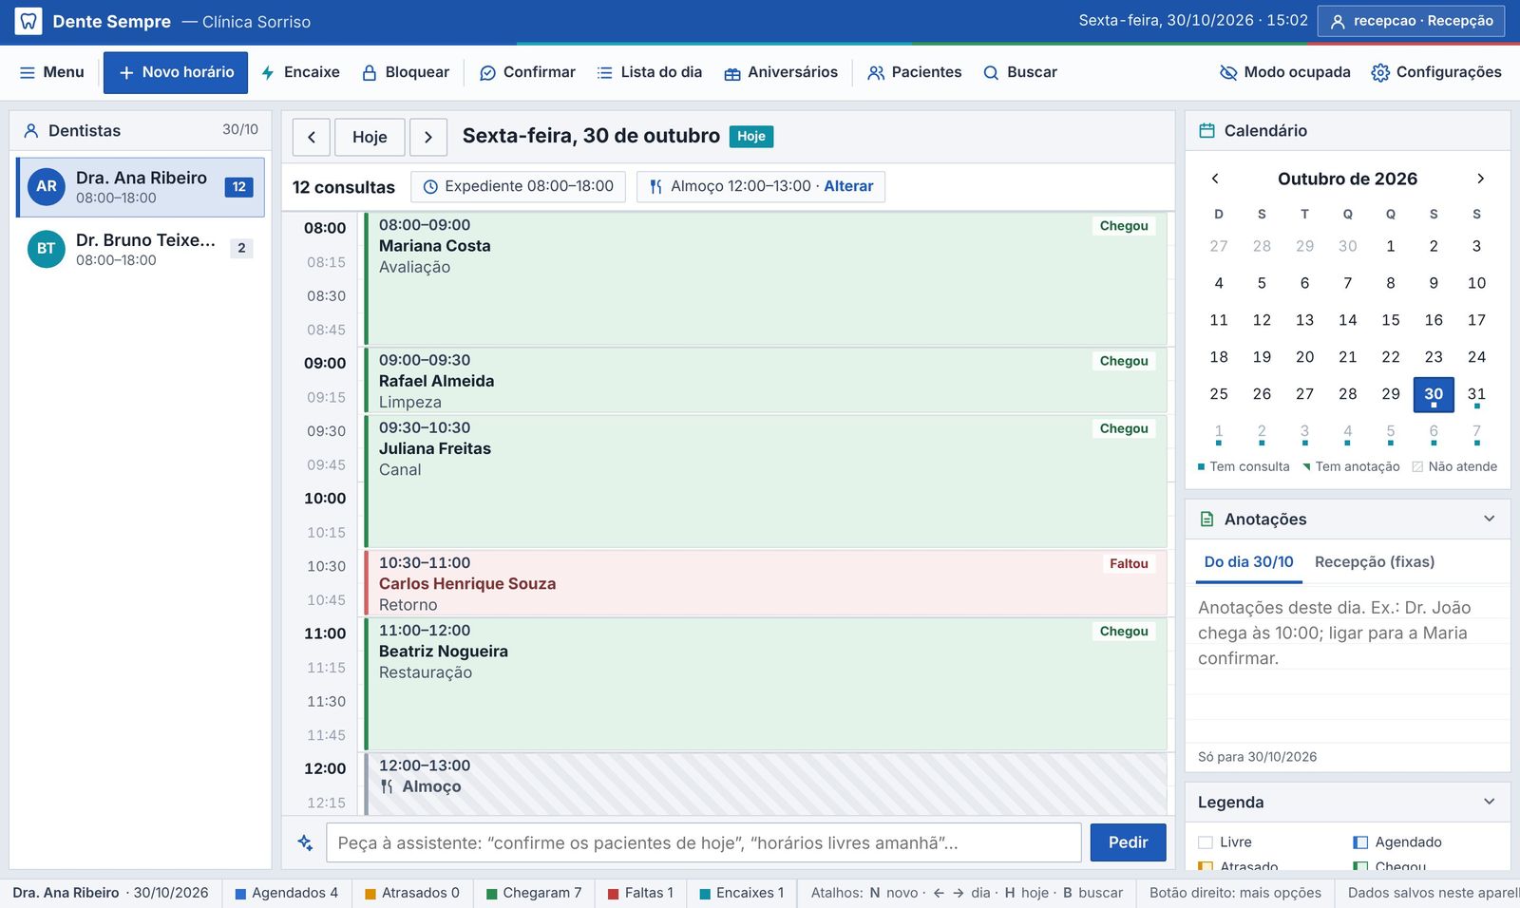Open Lista do dia
This screenshot has height=908, width=1520.
[x=650, y=72]
